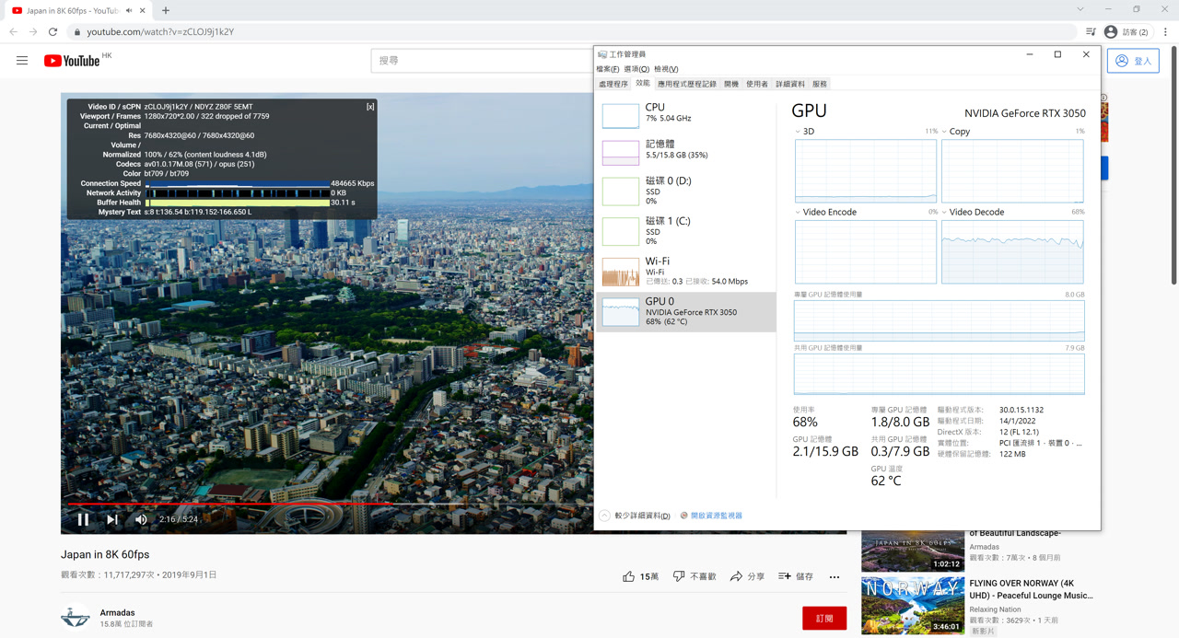Select 磁碟 1 (C:) entry
This screenshot has height=638, width=1179.
[x=686, y=231]
